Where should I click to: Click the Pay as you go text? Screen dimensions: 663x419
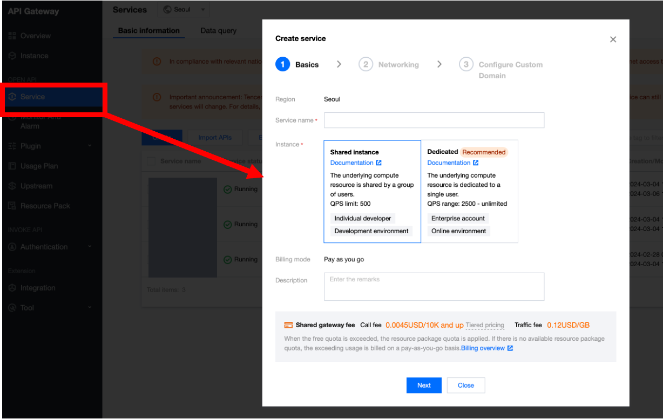[344, 259]
